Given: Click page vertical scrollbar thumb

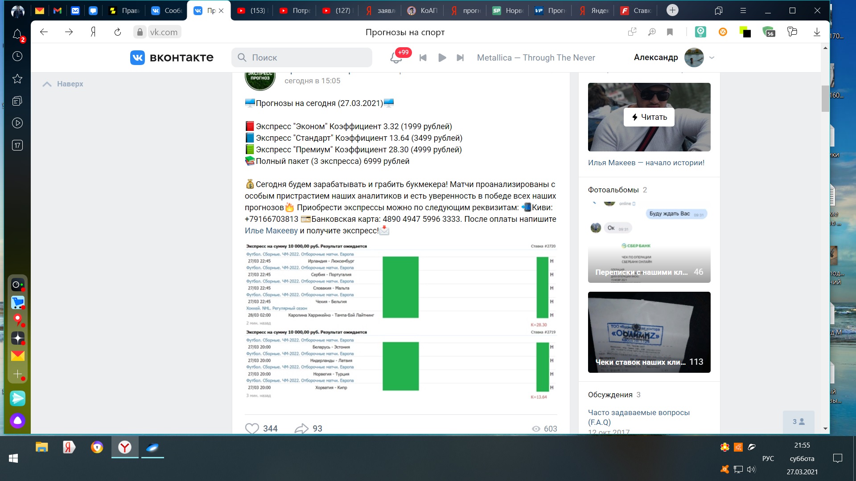Looking at the screenshot, I should (x=825, y=98).
